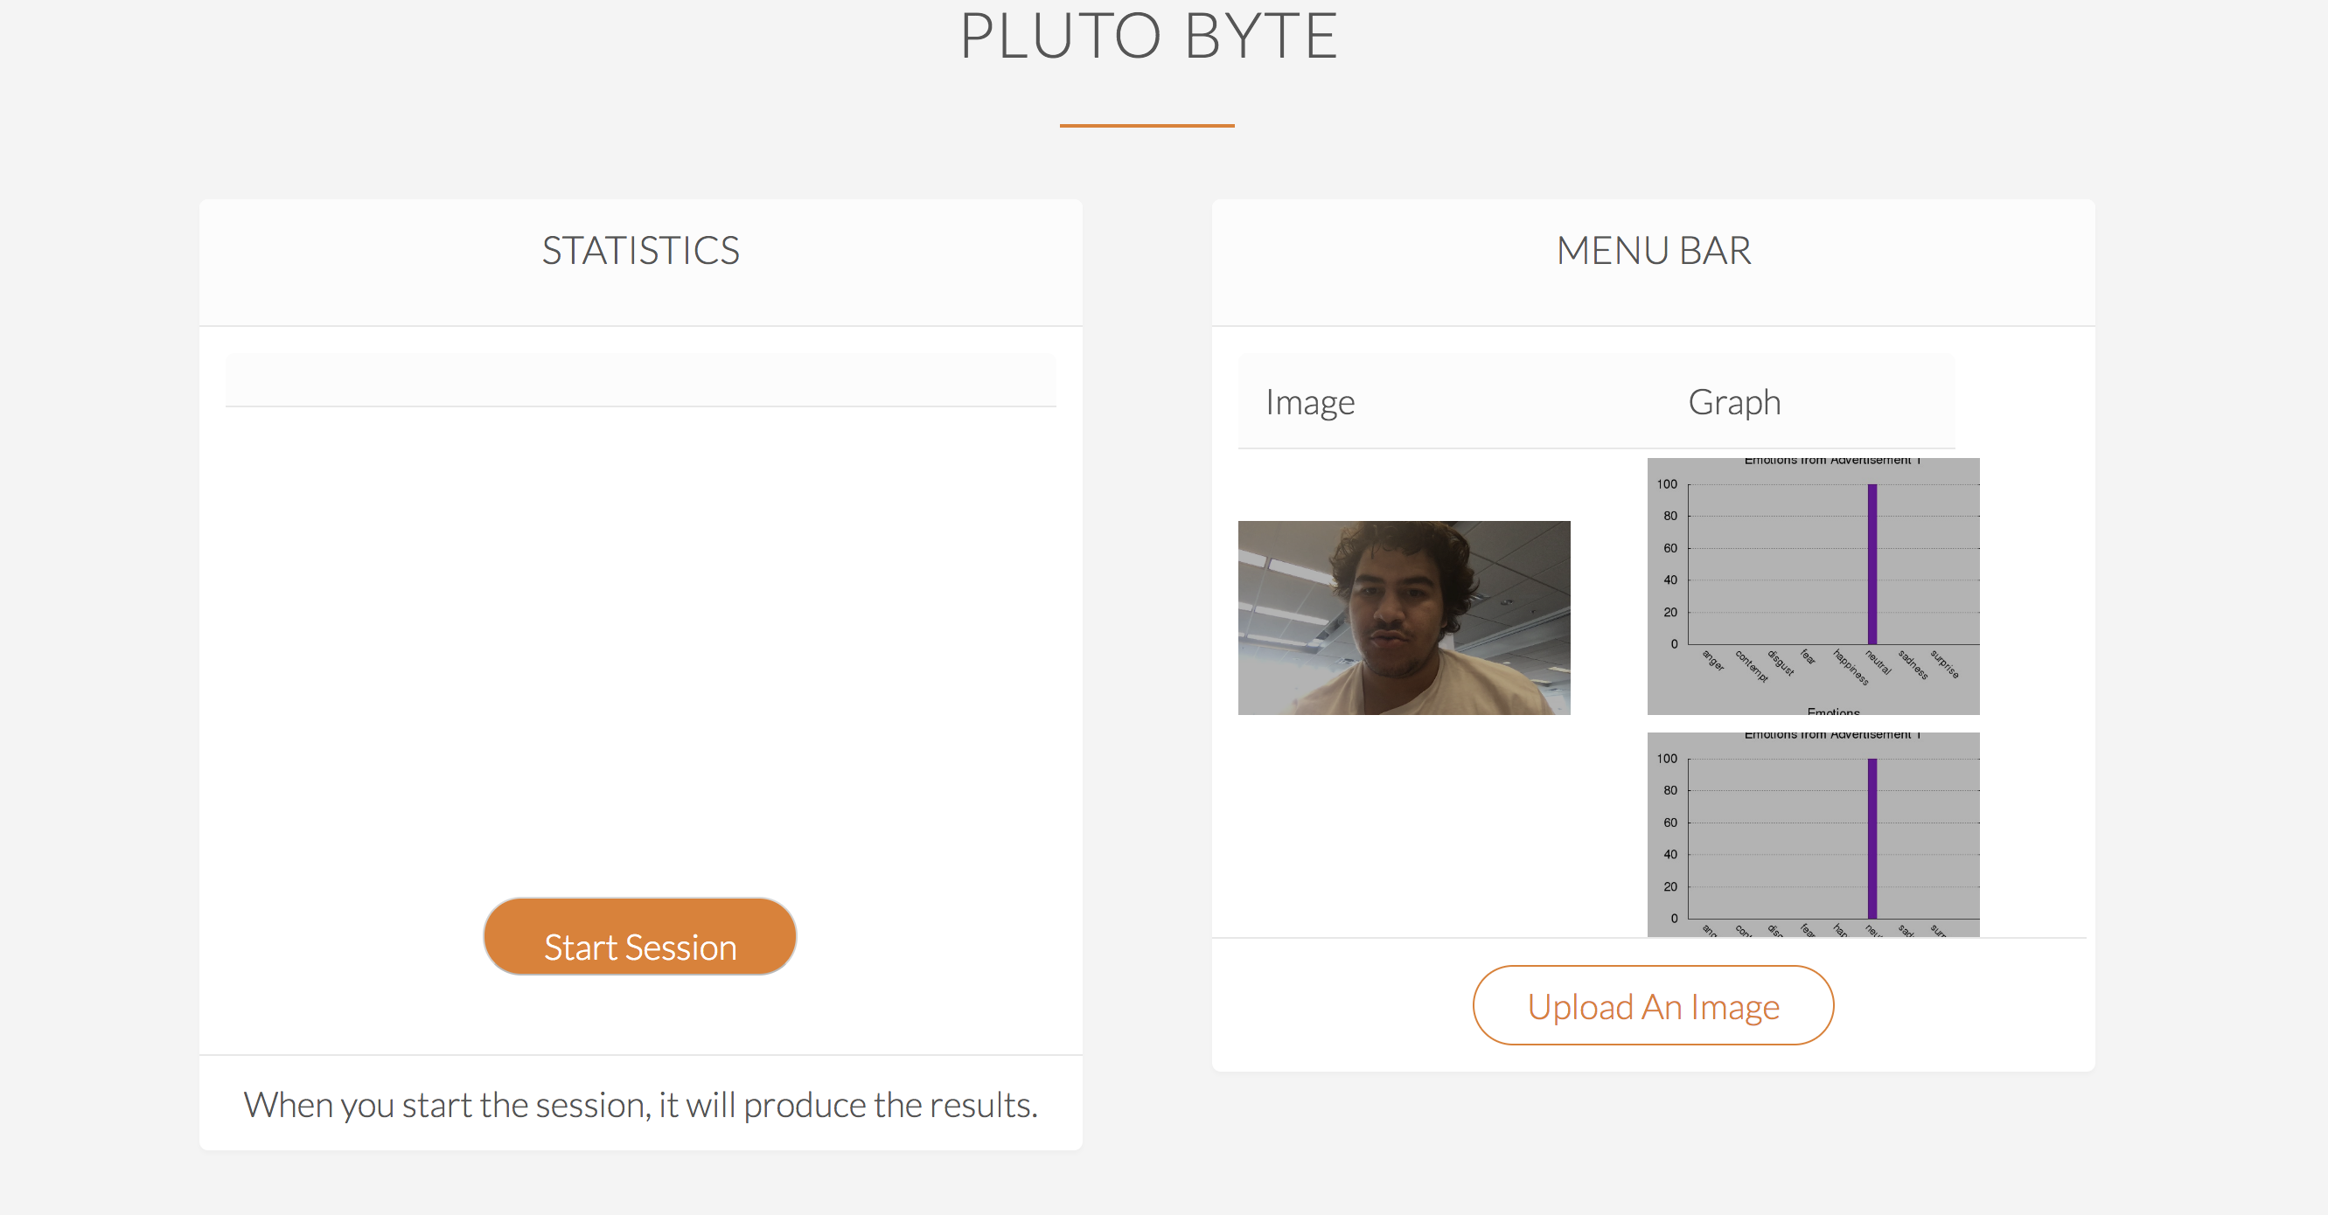Select the first emotions graph image
2328x1215 pixels.
click(x=1812, y=586)
